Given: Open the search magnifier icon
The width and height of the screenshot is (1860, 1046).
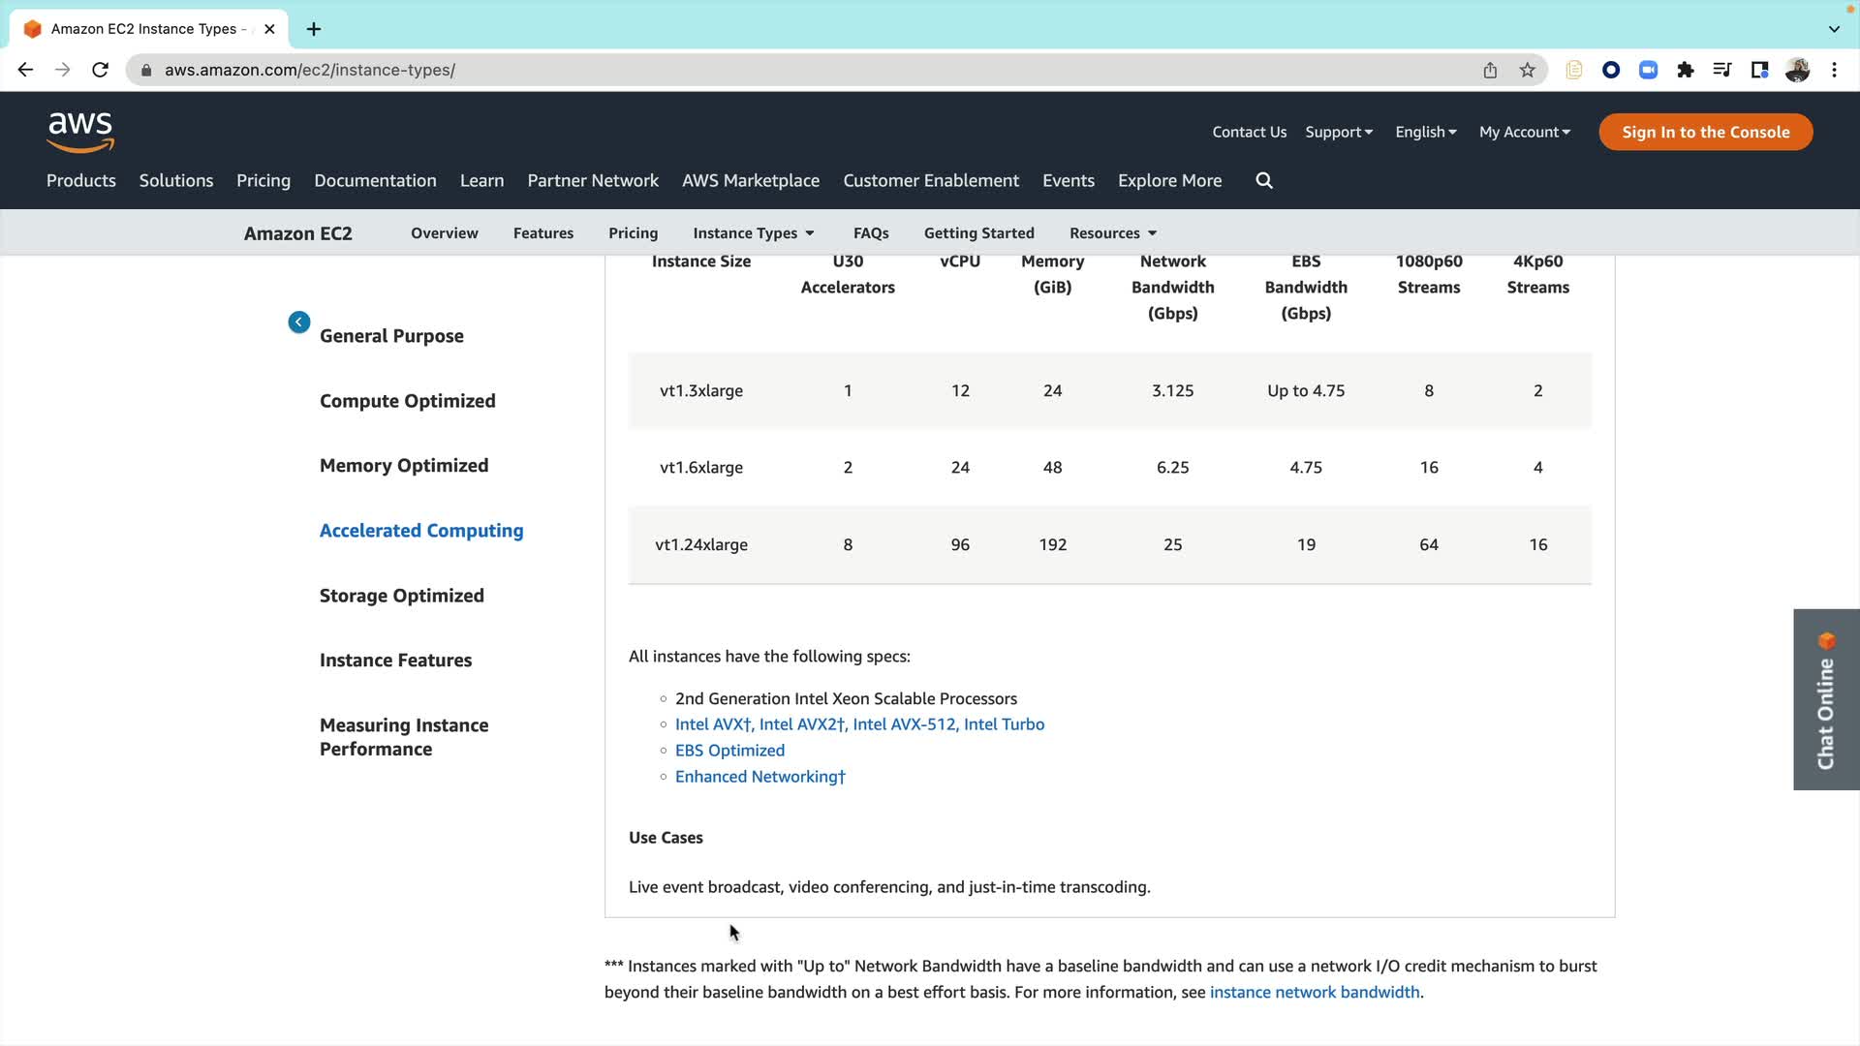Looking at the screenshot, I should [1264, 181].
